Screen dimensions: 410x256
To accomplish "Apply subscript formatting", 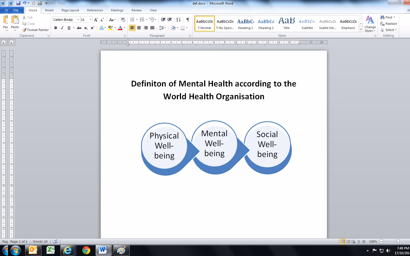I will (x=86, y=28).
